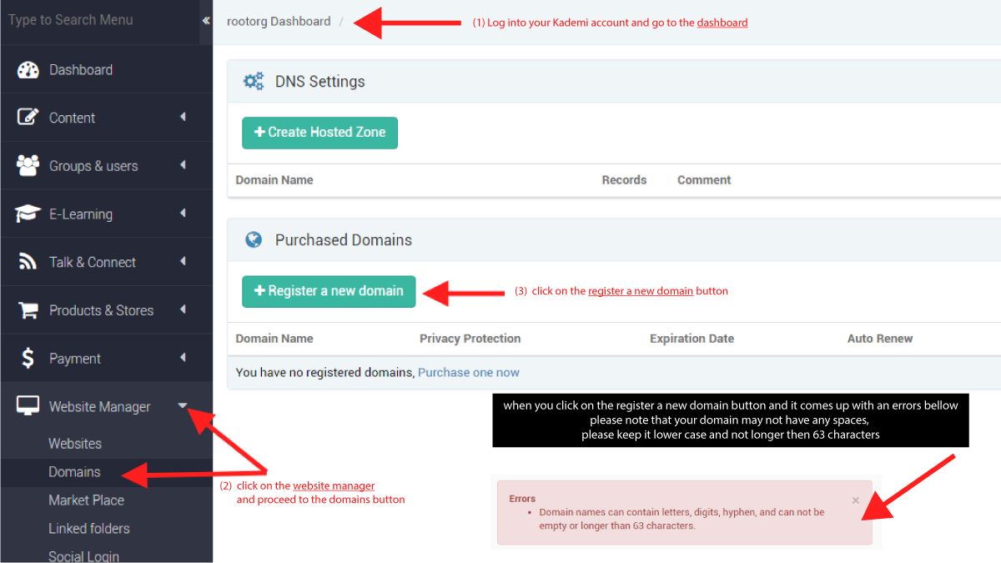Expand the E-Learning submenu arrow
Screen dimensions: 1001x563
coord(183,214)
